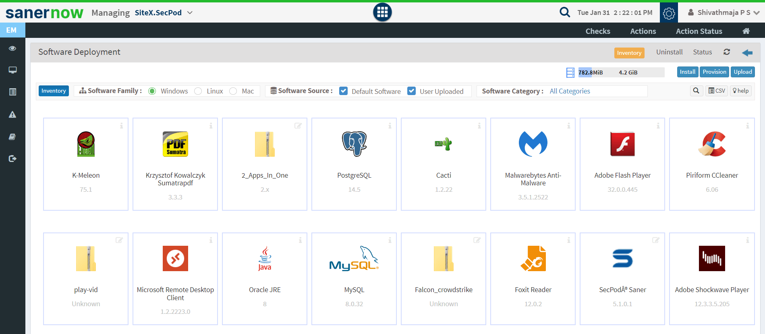
Task: Toggle the User Uploaded checkbox
Action: click(x=411, y=91)
